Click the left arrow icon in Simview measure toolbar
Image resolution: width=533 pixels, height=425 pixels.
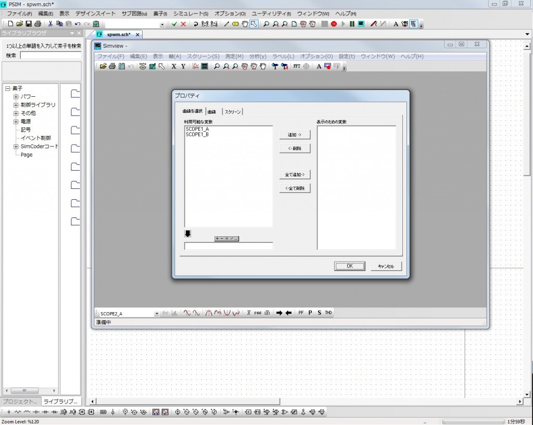point(288,313)
